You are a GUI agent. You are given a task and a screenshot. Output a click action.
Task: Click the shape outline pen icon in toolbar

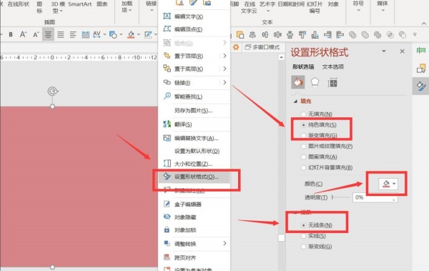(x=148, y=35)
